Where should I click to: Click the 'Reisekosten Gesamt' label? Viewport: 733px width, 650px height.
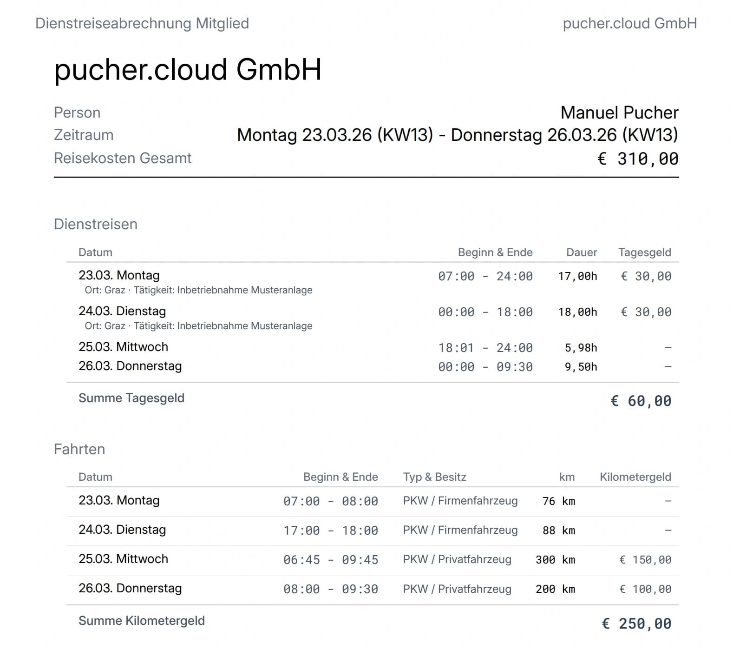click(x=123, y=158)
